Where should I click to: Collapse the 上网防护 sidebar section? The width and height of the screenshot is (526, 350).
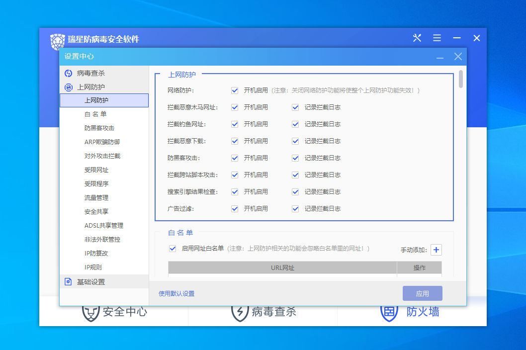pyautogui.click(x=91, y=87)
